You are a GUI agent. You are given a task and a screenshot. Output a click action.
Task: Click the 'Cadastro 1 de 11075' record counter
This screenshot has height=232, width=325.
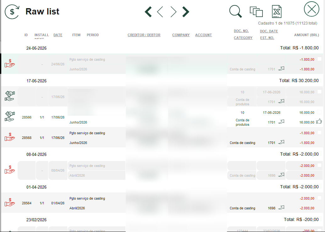point(288,23)
